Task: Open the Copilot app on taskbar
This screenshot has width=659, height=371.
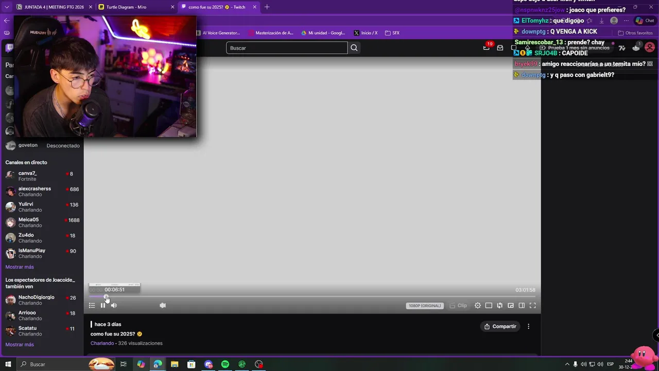Action: pos(141,364)
